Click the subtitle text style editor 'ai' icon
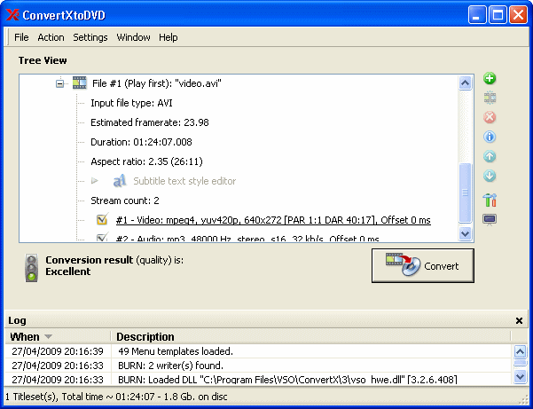The height and width of the screenshot is (409, 533). click(120, 181)
